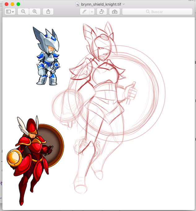Open the sidebar view menu button
Viewport: 196px width, 211px height.
tap(10, 11)
